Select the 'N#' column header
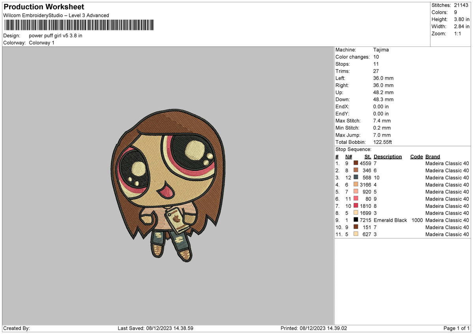 click(348, 156)
